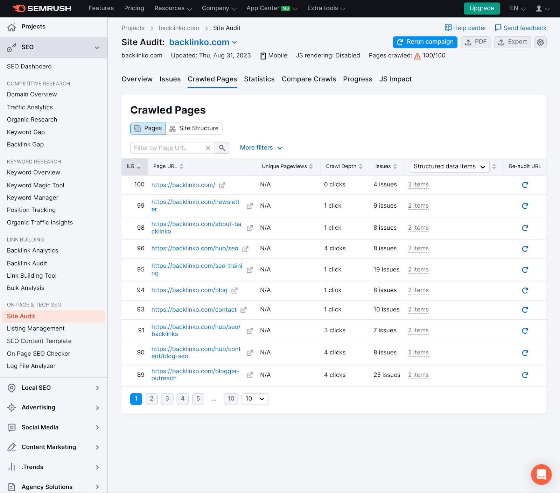This screenshot has width=560, height=493.
Task: Switch to Site Structure view
Action: pos(194,129)
